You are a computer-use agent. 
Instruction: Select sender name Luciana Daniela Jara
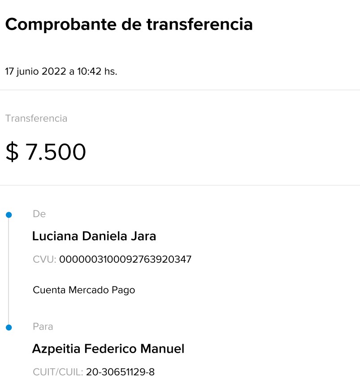point(94,236)
